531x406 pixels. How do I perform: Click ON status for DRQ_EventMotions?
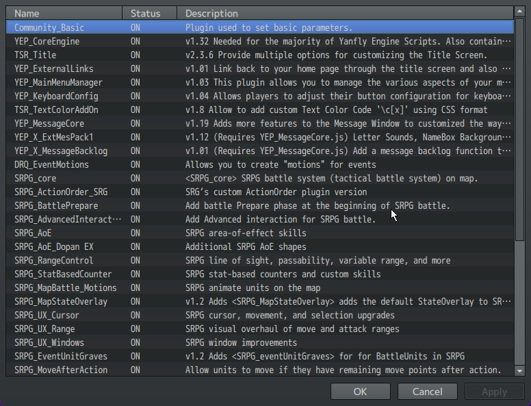135,165
